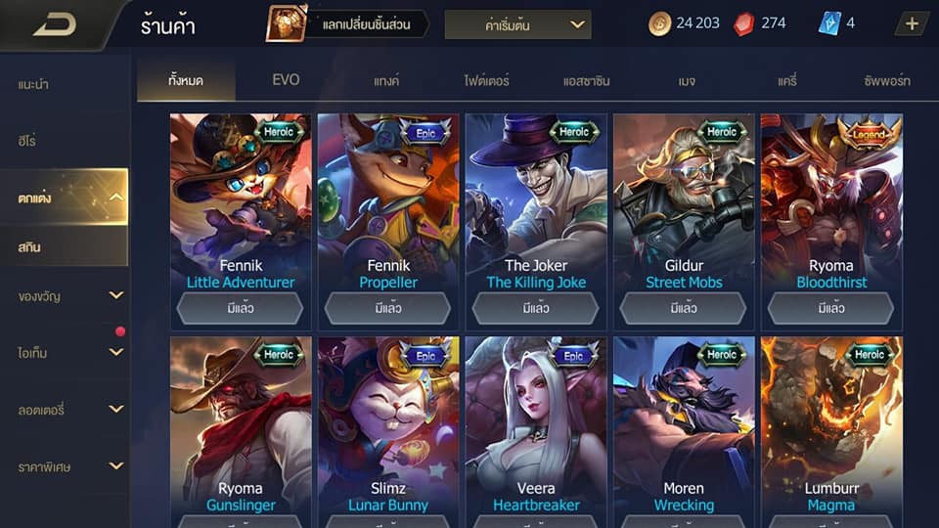Image resolution: width=939 pixels, height=528 pixels.
Task: Click the back arrow icon
Action: coord(55,25)
